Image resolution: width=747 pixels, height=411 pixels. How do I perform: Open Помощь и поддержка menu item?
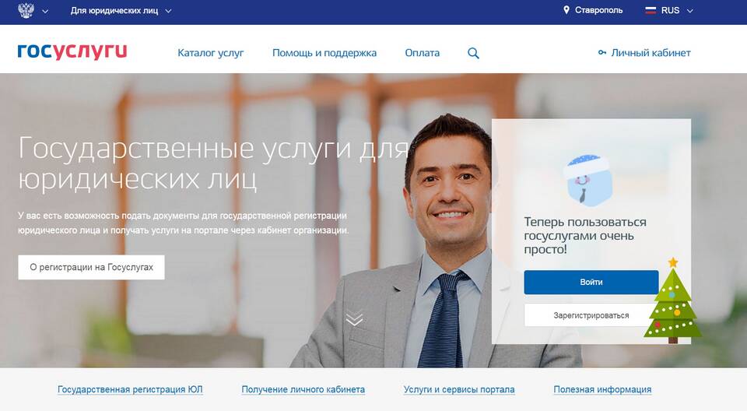324,53
